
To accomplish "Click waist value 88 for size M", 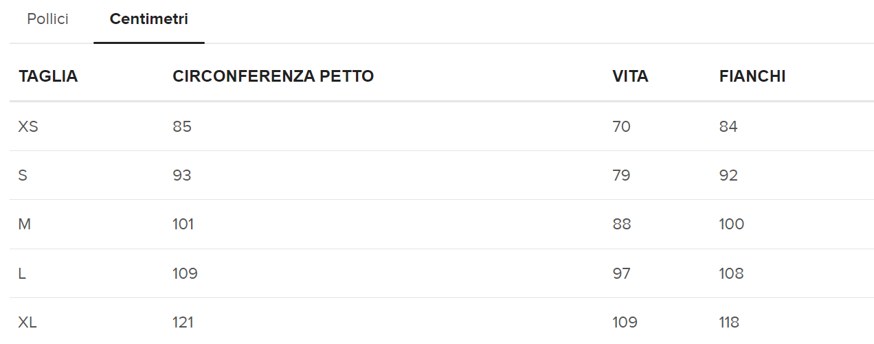I will (622, 224).
